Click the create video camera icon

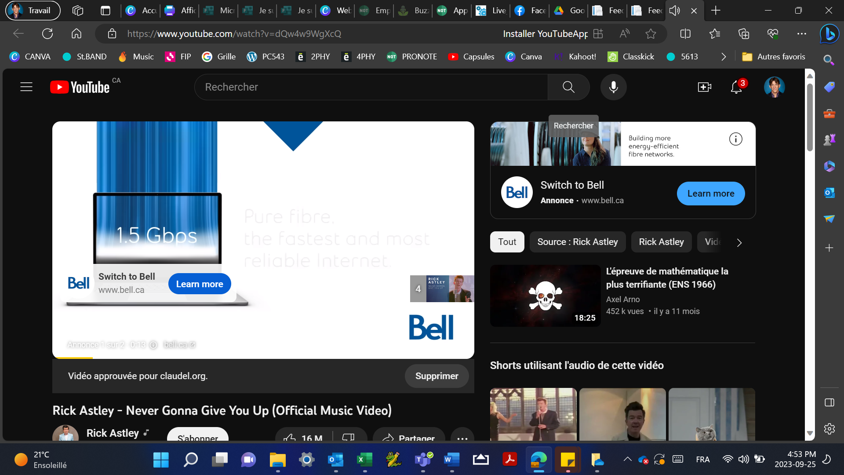704,87
